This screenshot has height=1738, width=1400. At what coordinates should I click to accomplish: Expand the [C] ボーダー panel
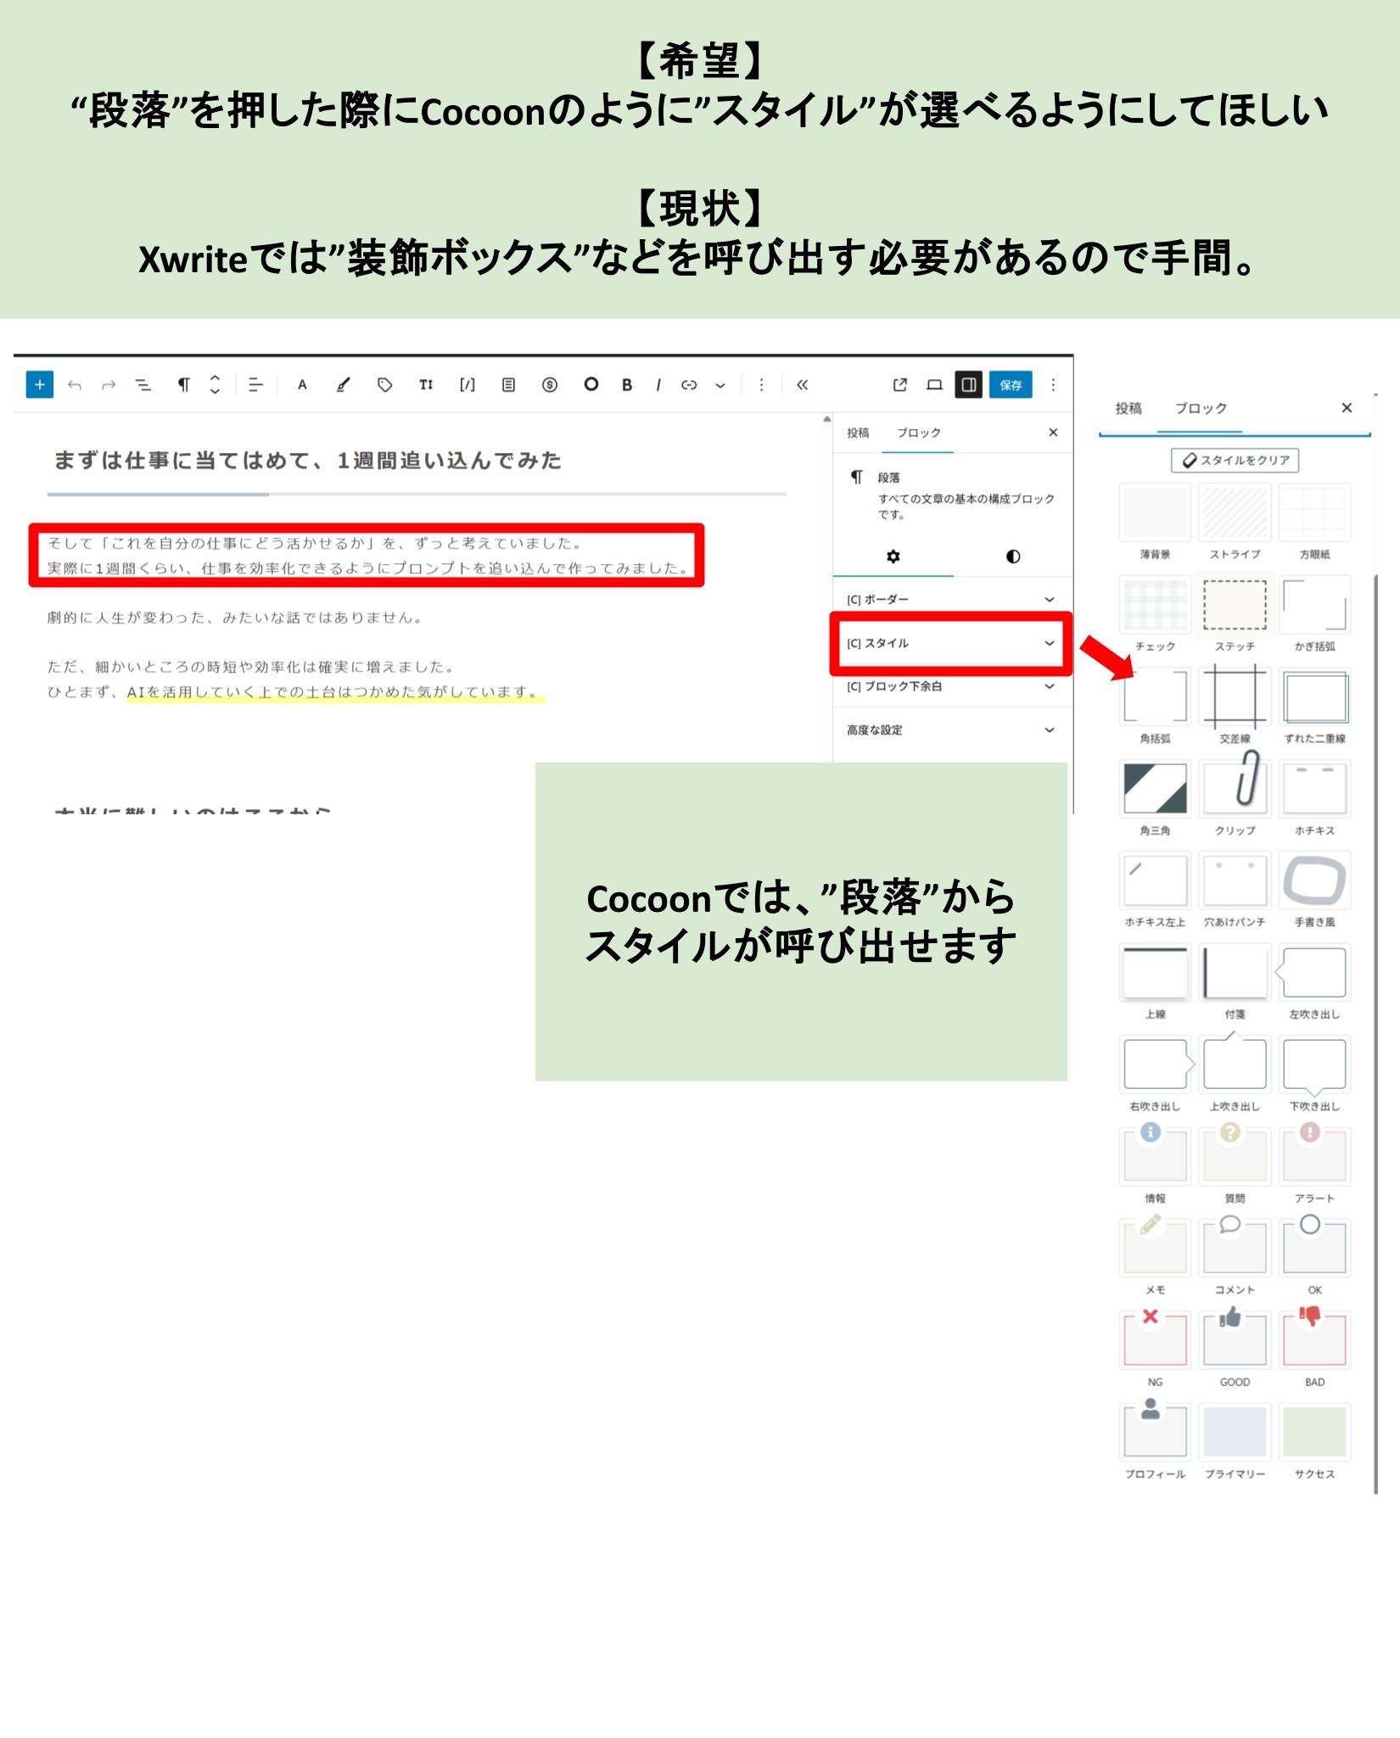(950, 600)
